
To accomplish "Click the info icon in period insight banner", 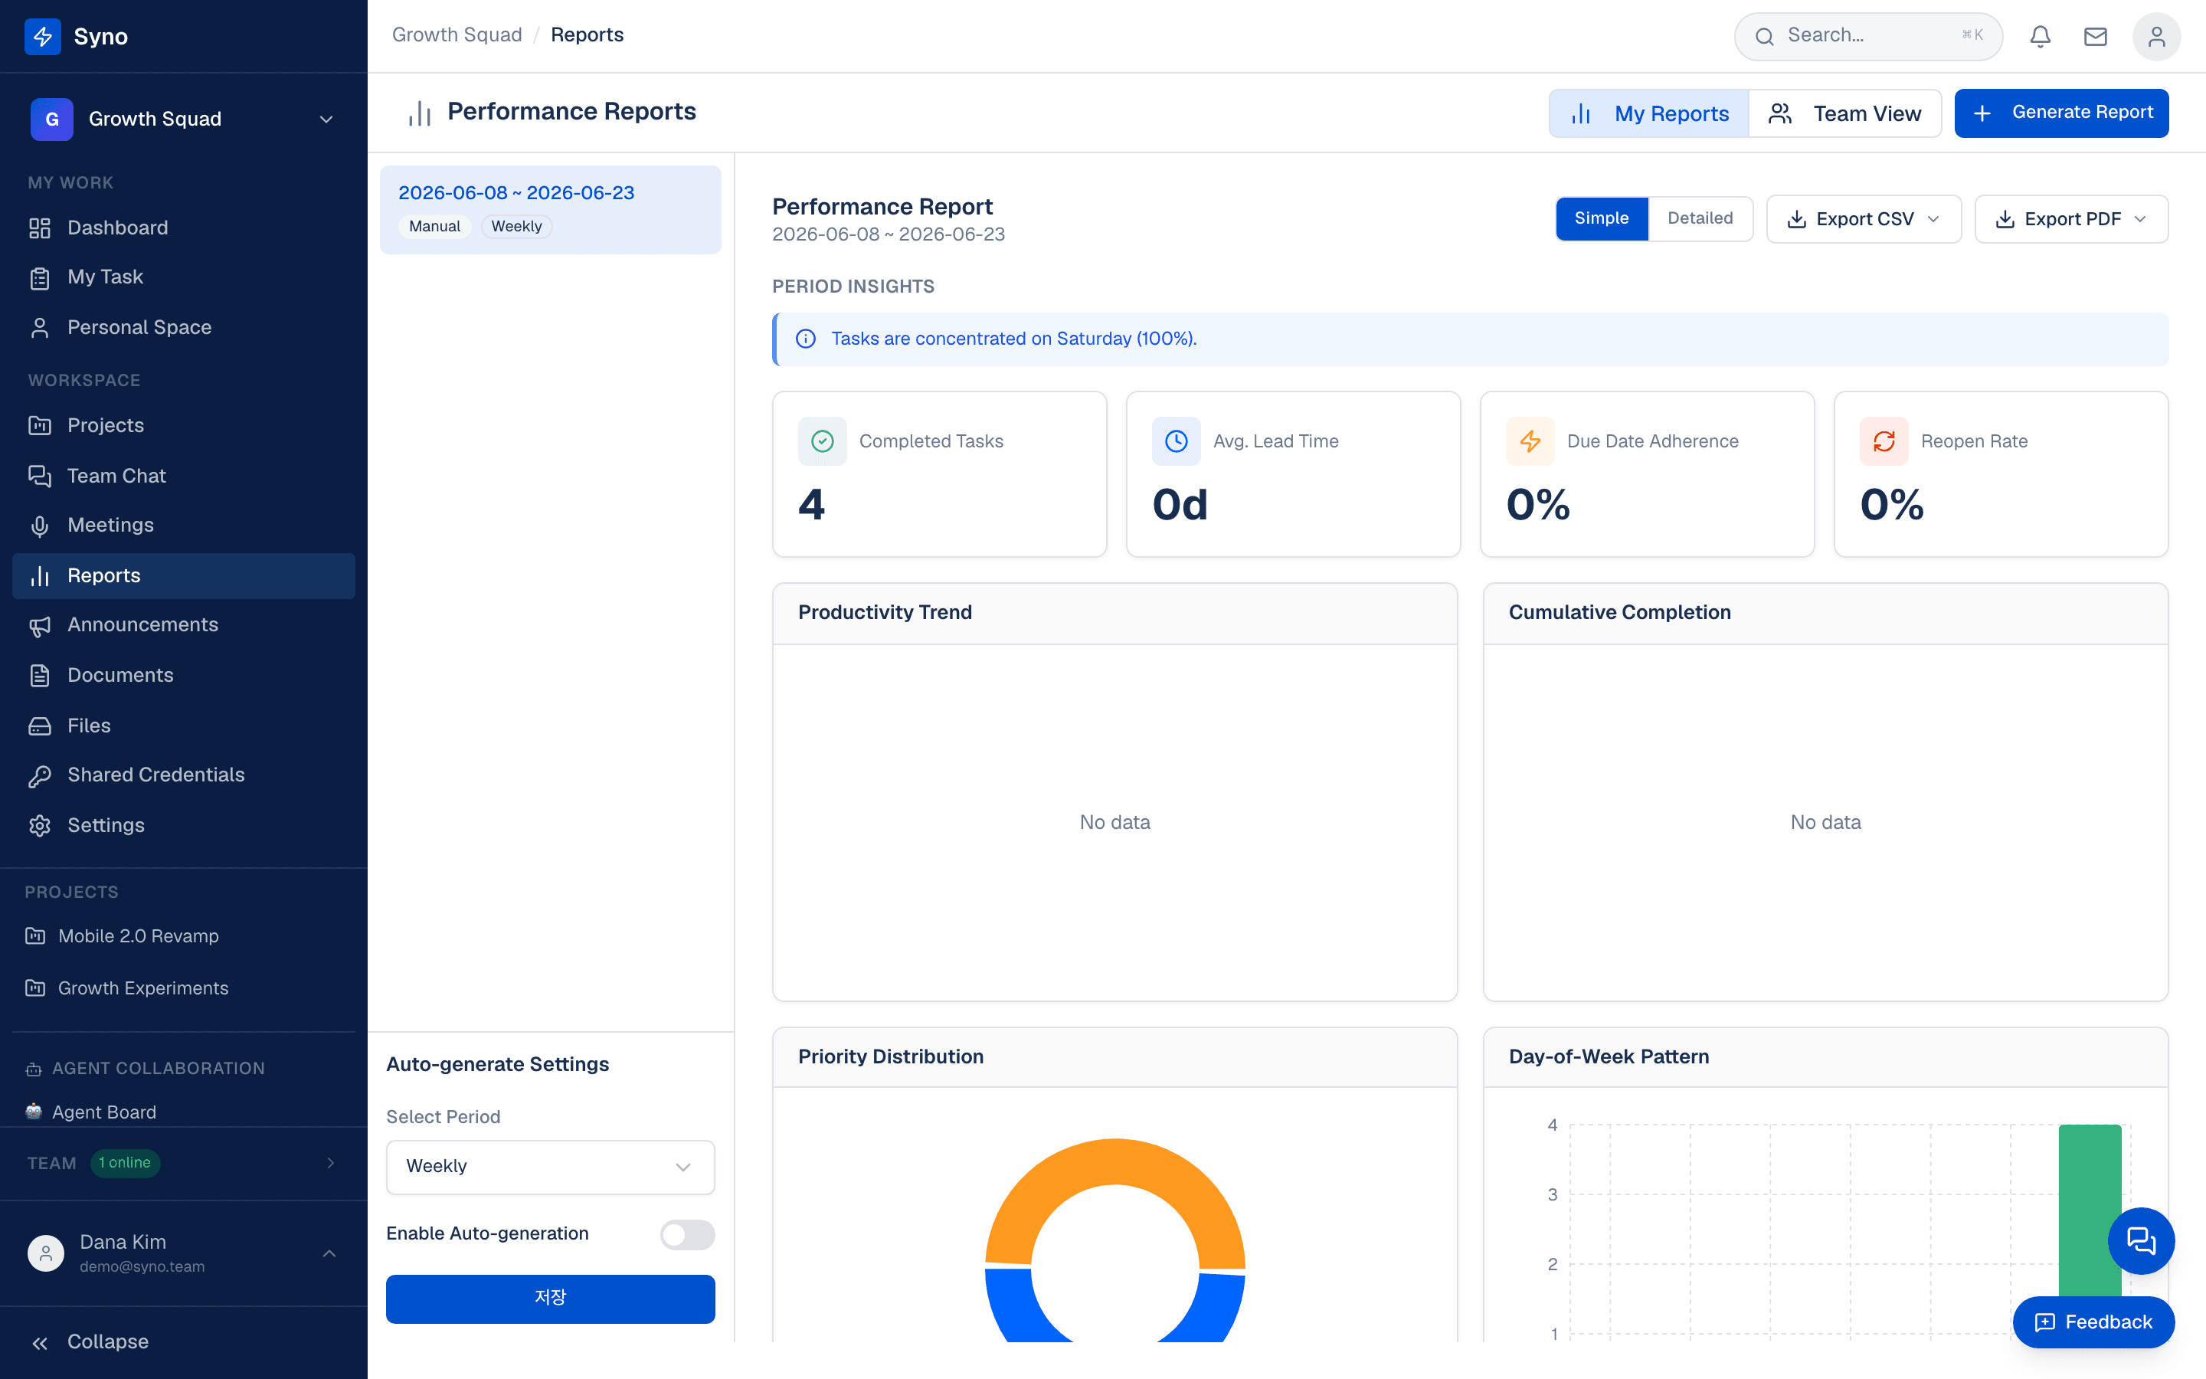I will point(806,339).
